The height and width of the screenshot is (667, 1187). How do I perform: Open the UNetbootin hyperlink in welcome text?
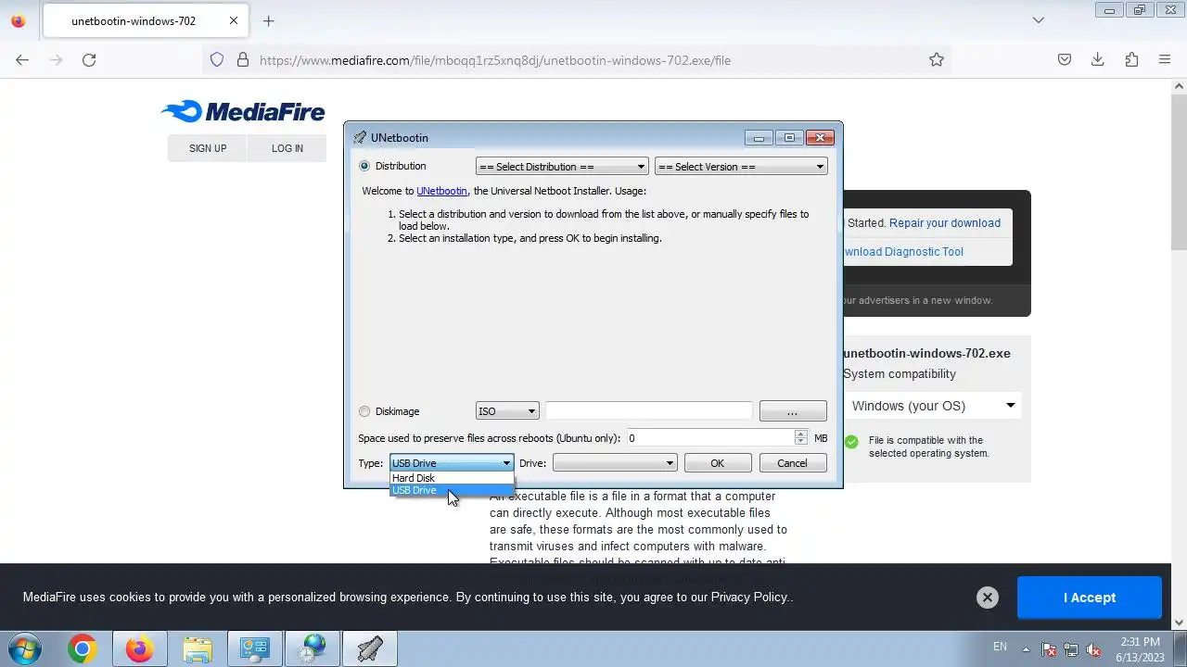[x=441, y=191]
